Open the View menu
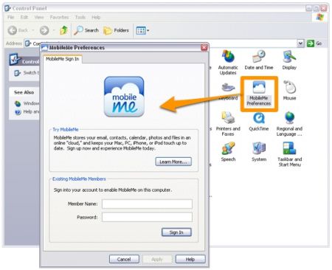This screenshot has width=332, height=270. click(39, 17)
